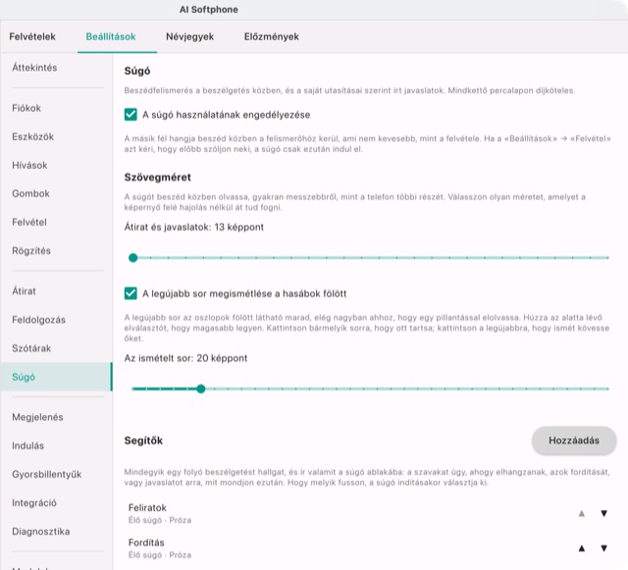Go to Hívások settings
This screenshot has width=628, height=570.
[x=56, y=165]
